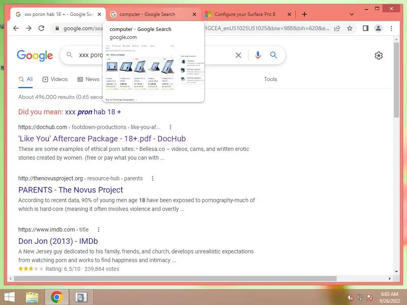Viewport: 407px width, 305px height.
Task: Bookmark this page with the star icon
Action: pyautogui.click(x=350, y=28)
